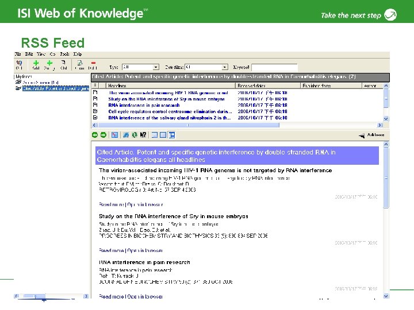Click the green refresh icon in preview toolbar
414x310 pixels.
tap(135, 135)
